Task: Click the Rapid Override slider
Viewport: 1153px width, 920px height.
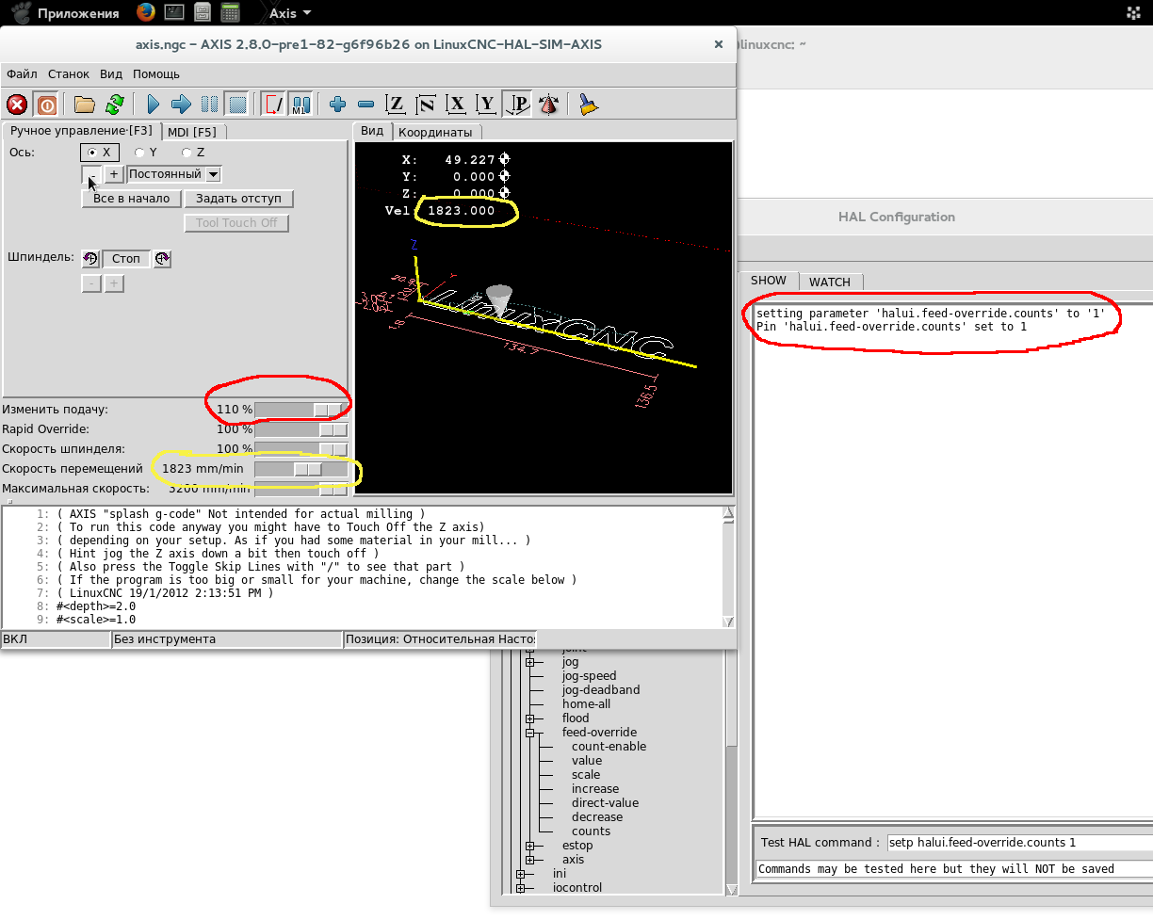Action: (300, 429)
